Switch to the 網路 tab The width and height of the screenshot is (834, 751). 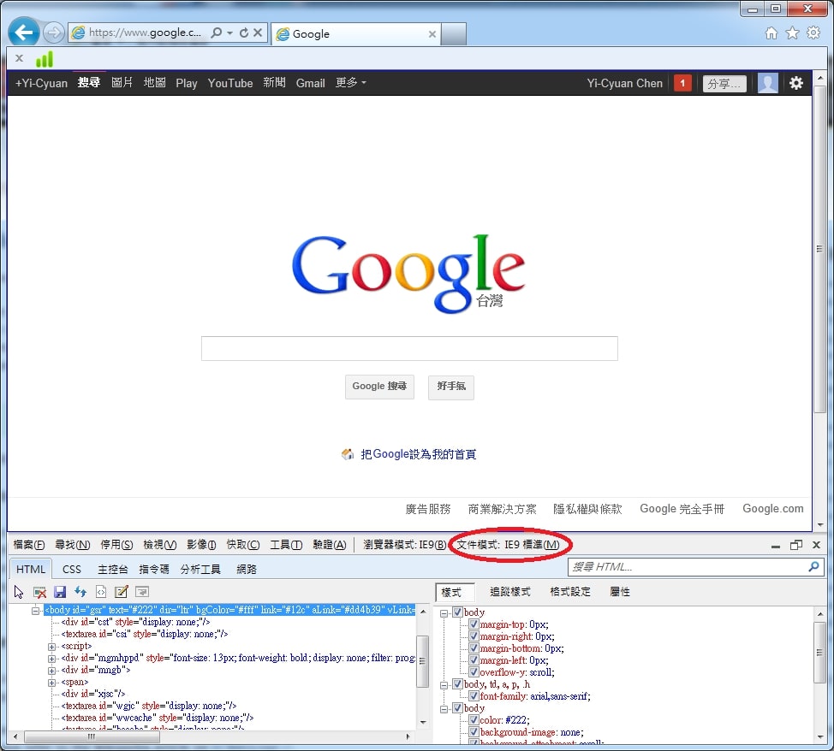point(247,569)
